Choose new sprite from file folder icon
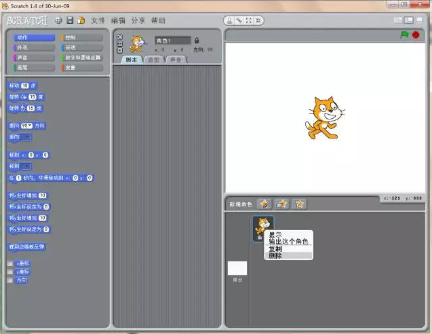The image size is (432, 334). click(281, 204)
